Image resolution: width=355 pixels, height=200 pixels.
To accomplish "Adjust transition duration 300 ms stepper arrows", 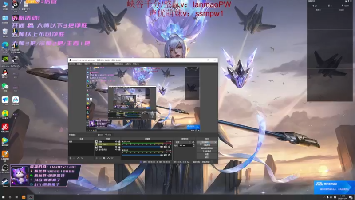I will pos(194,145).
